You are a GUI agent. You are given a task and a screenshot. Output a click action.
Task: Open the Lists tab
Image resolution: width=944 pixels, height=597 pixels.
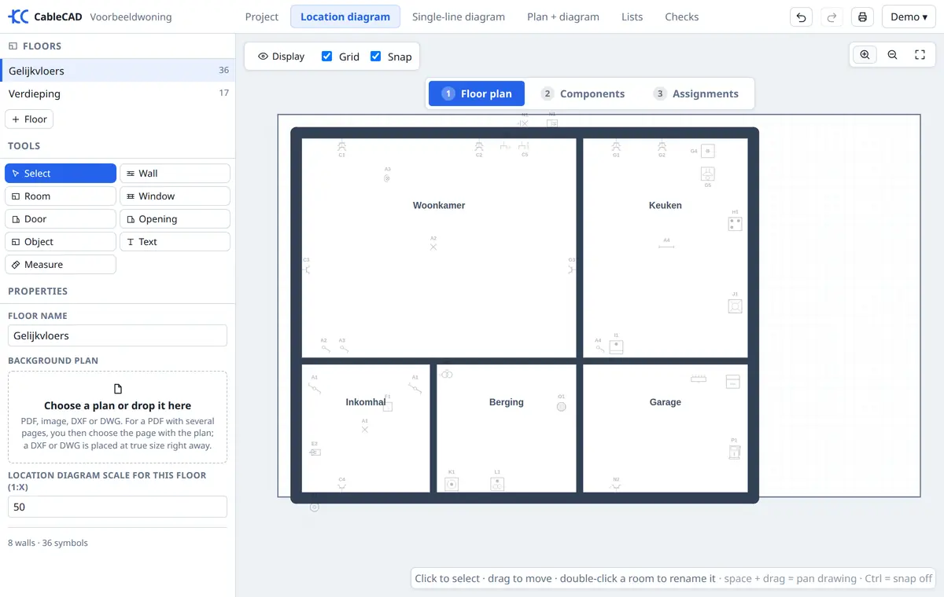[x=632, y=16]
